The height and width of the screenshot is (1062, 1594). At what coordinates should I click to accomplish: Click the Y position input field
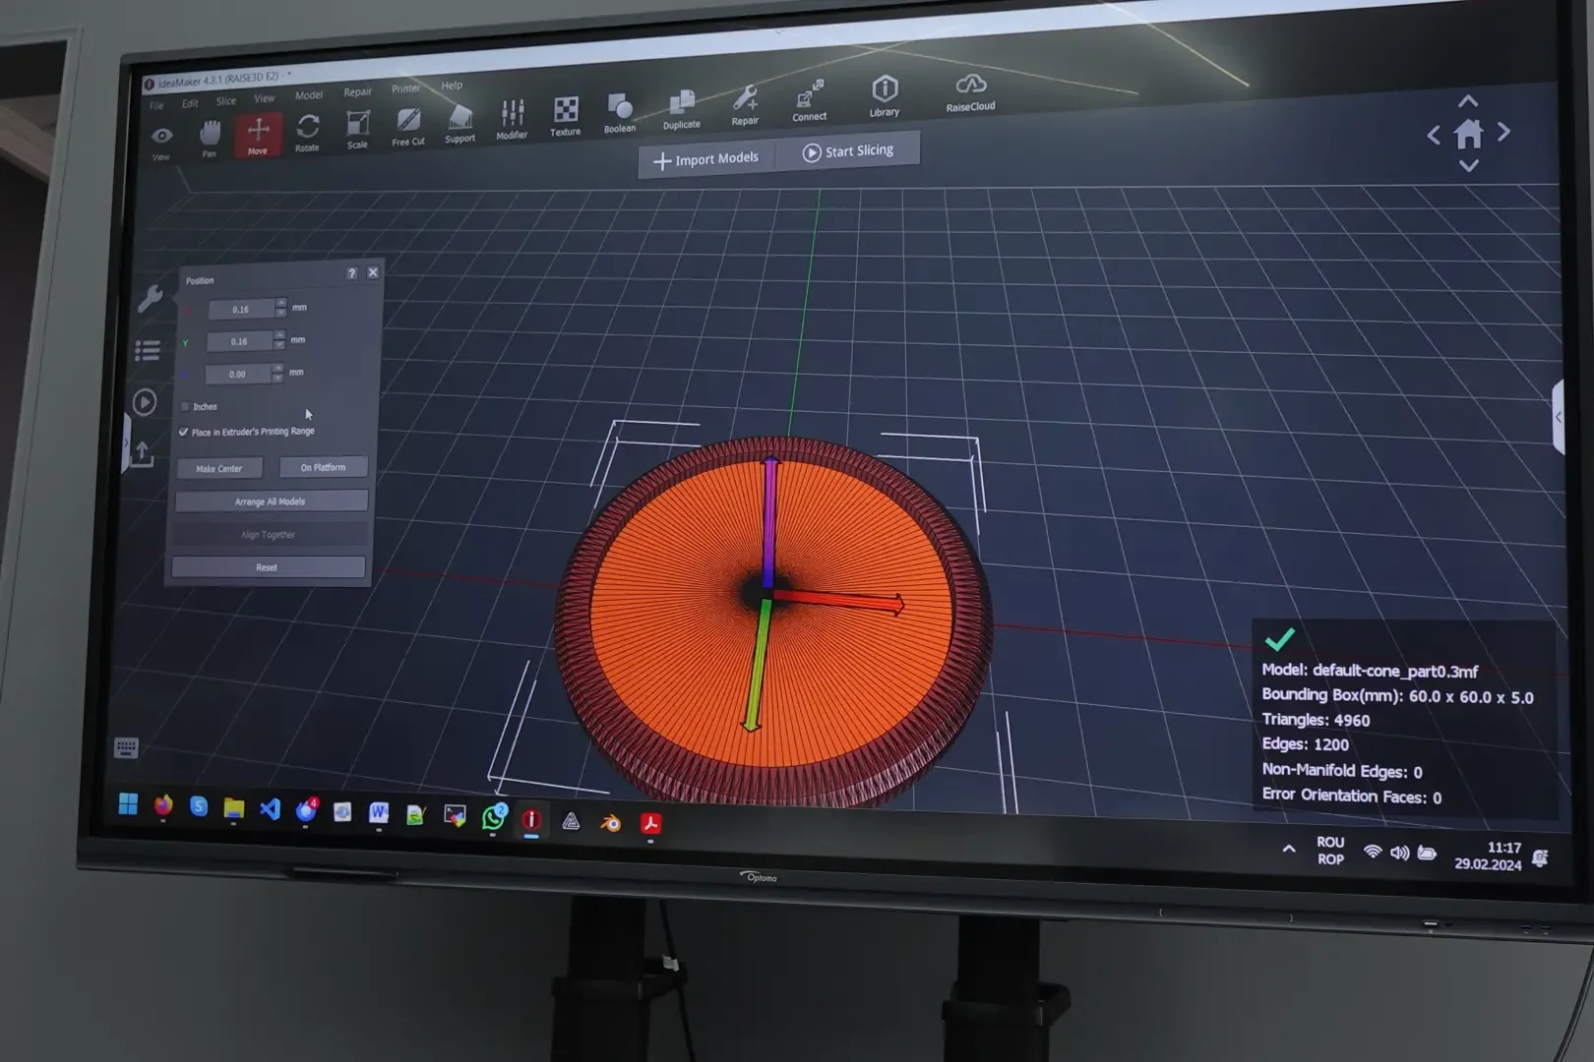(x=239, y=341)
